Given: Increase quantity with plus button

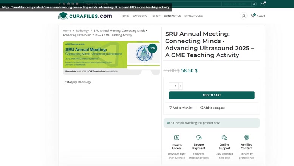Looking at the screenshot, I should 180,86.
